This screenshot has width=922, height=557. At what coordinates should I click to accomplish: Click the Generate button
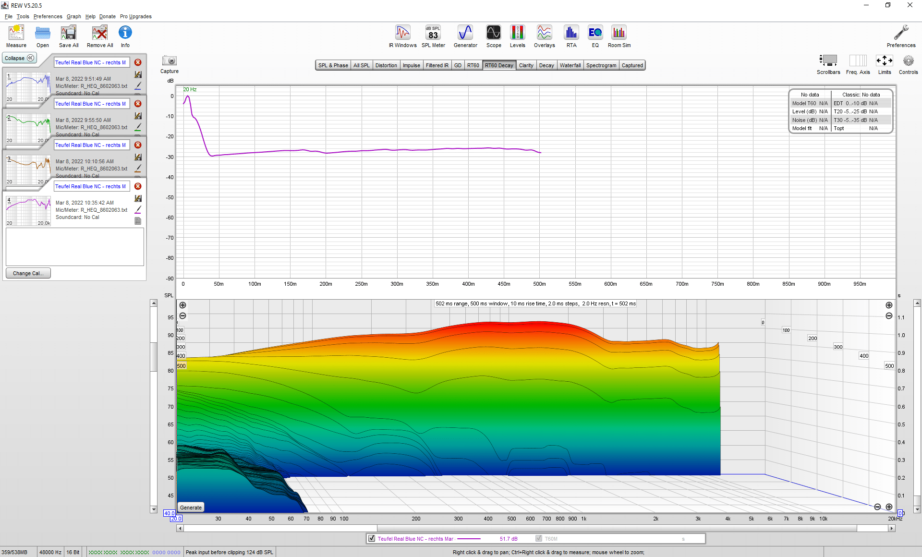(x=191, y=508)
